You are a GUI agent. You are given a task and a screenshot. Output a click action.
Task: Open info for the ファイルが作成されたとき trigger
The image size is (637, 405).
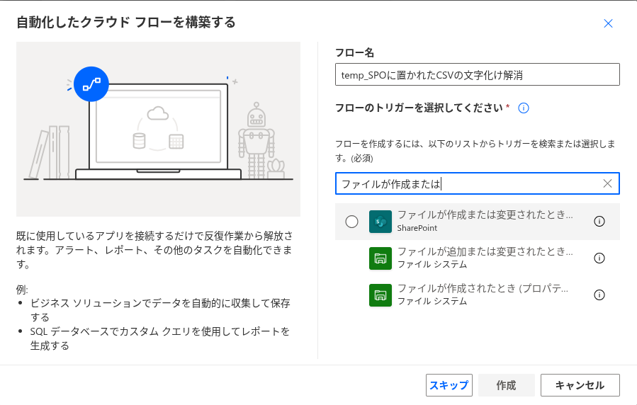(x=599, y=295)
